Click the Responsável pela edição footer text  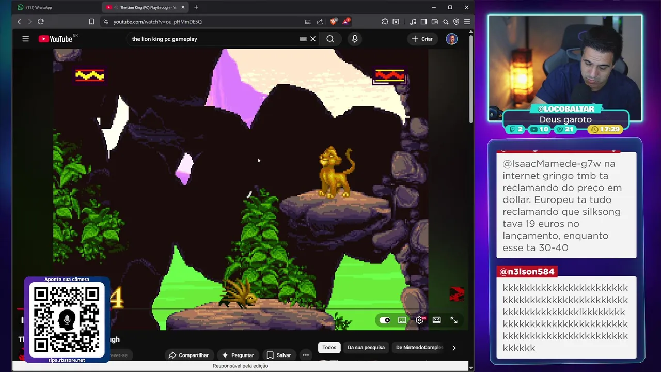pos(240,366)
